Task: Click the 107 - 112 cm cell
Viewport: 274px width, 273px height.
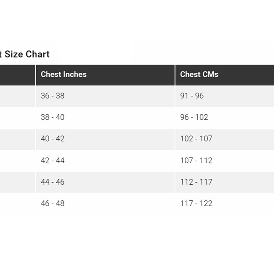Action: click(x=196, y=161)
